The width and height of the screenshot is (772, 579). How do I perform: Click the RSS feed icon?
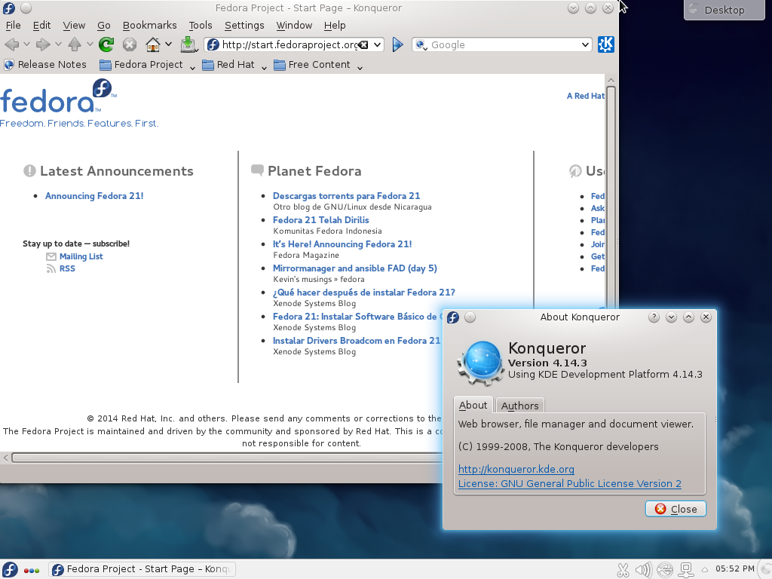(51, 269)
